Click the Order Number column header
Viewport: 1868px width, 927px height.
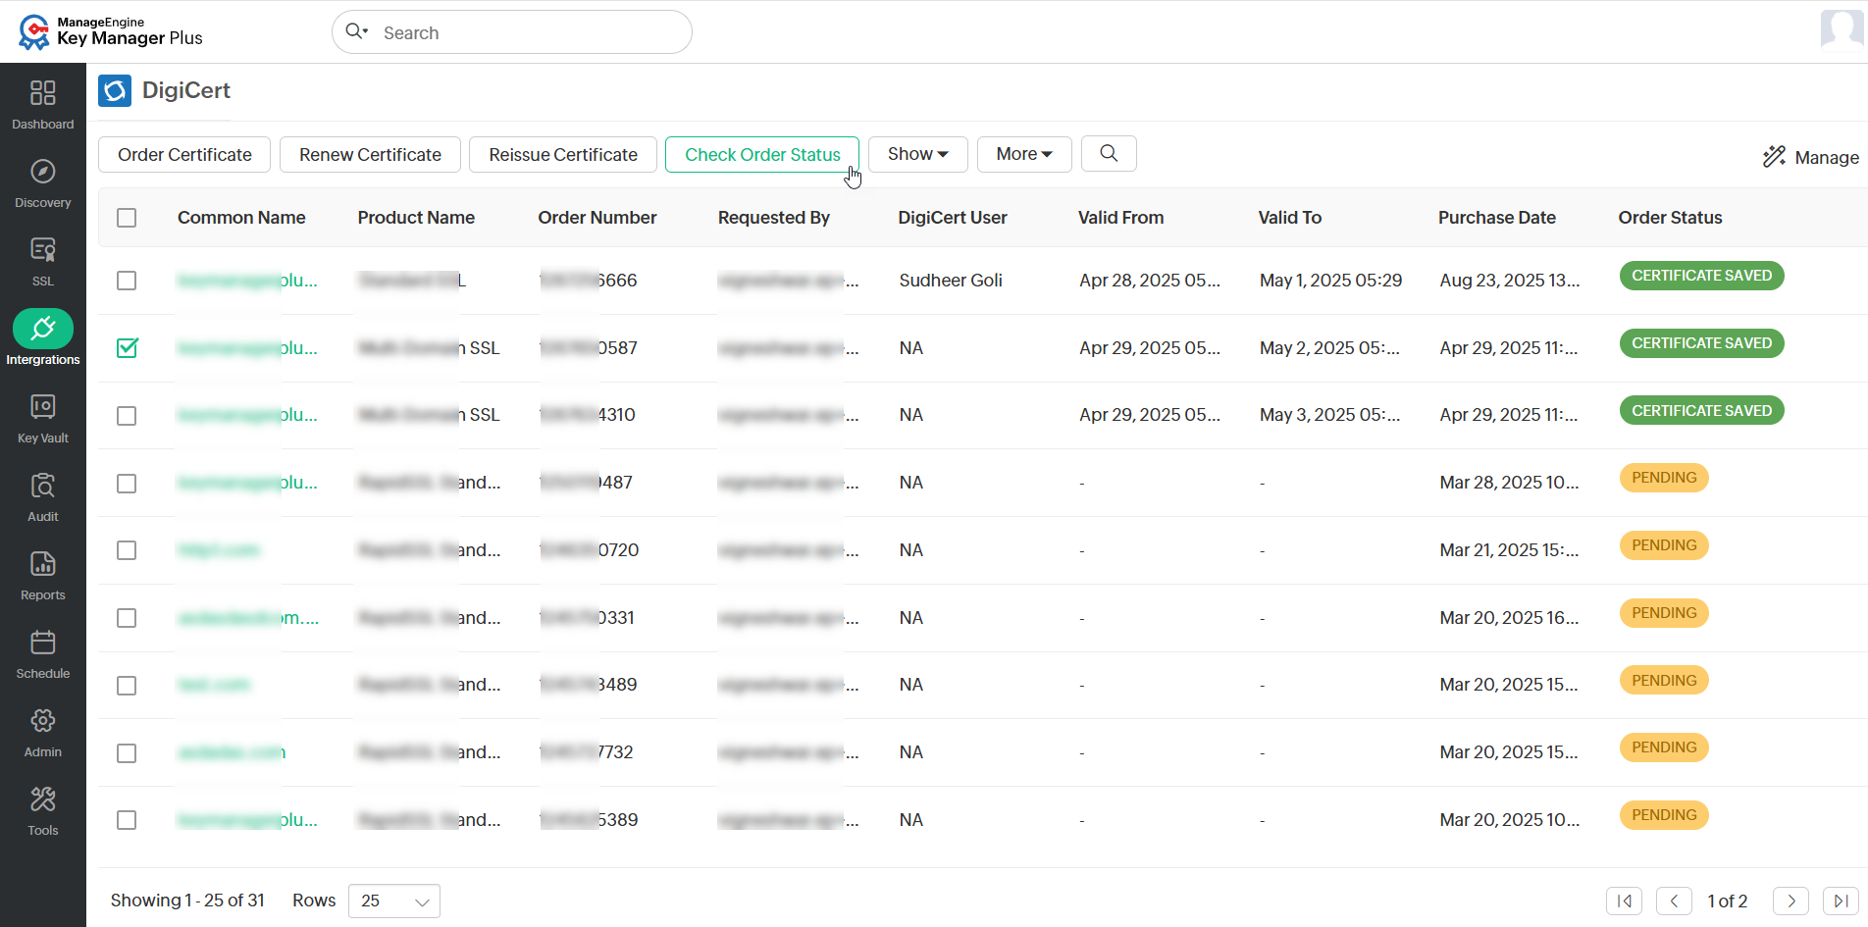(x=597, y=218)
